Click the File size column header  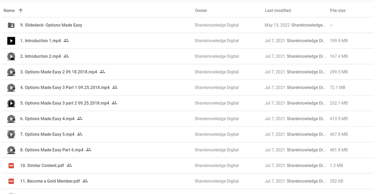point(338,11)
